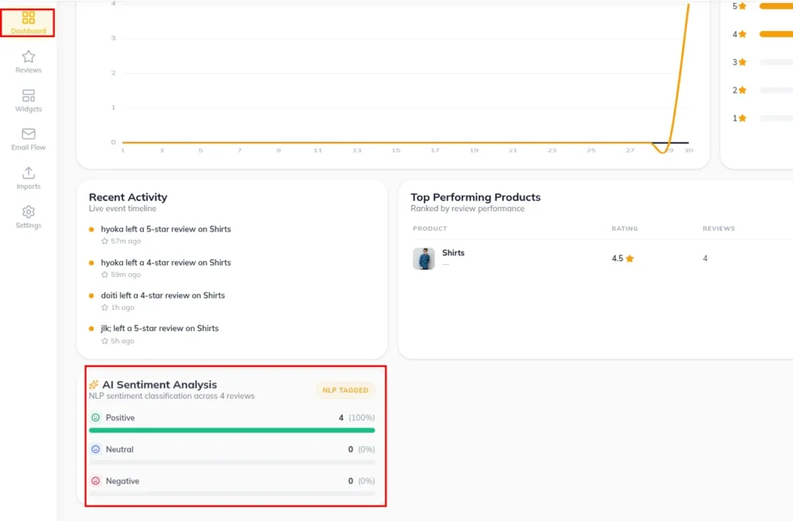Click the Shirts product thumbnail
The width and height of the screenshot is (793, 521).
pos(424,259)
